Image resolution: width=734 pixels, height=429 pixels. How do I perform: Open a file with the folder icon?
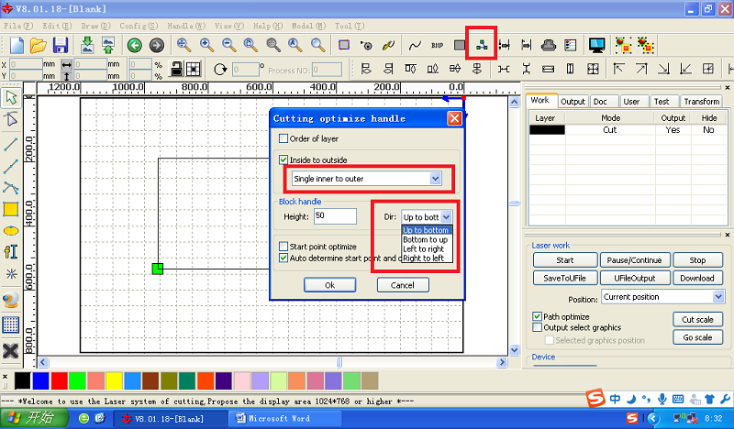(39, 46)
